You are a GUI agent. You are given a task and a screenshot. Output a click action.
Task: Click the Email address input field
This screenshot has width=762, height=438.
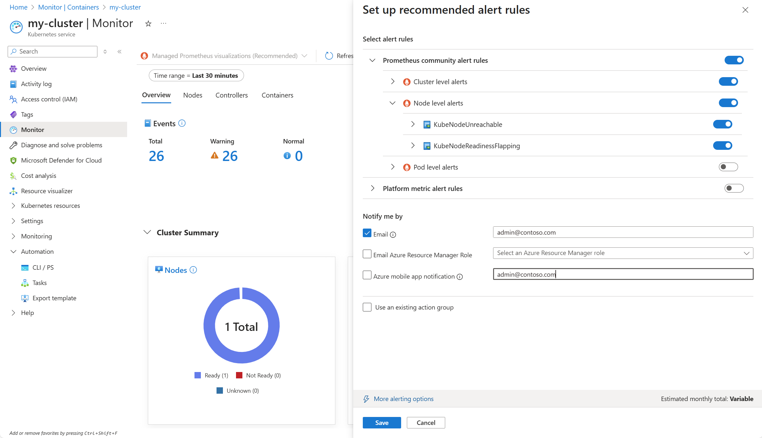(623, 232)
